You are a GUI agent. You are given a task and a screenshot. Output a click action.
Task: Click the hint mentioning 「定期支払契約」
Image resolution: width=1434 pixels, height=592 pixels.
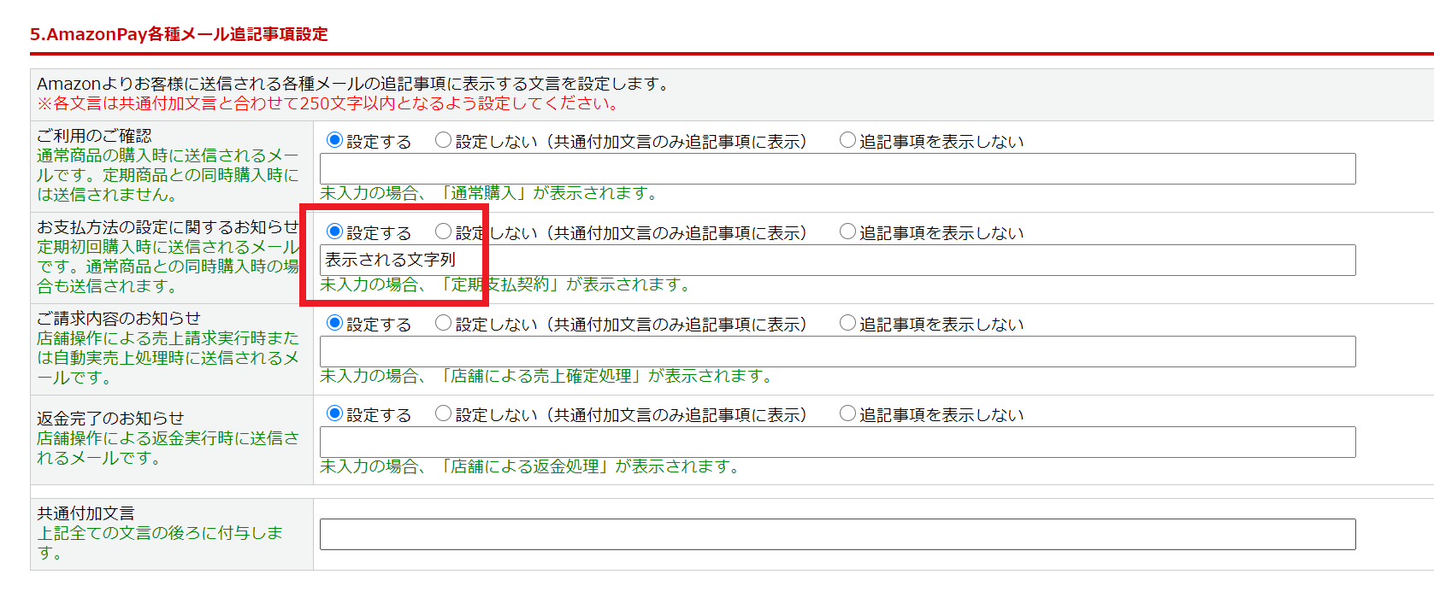pos(506,284)
